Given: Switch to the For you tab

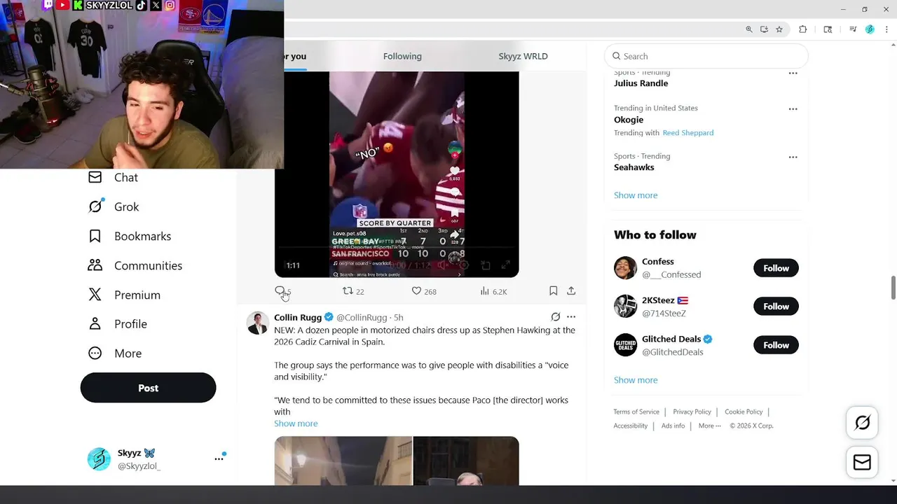Looking at the screenshot, I should point(295,57).
